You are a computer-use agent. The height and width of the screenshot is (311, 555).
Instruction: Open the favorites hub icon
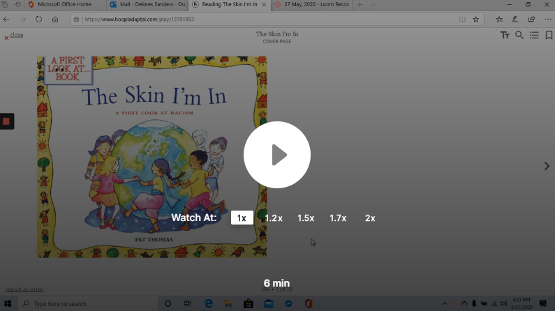point(499,20)
